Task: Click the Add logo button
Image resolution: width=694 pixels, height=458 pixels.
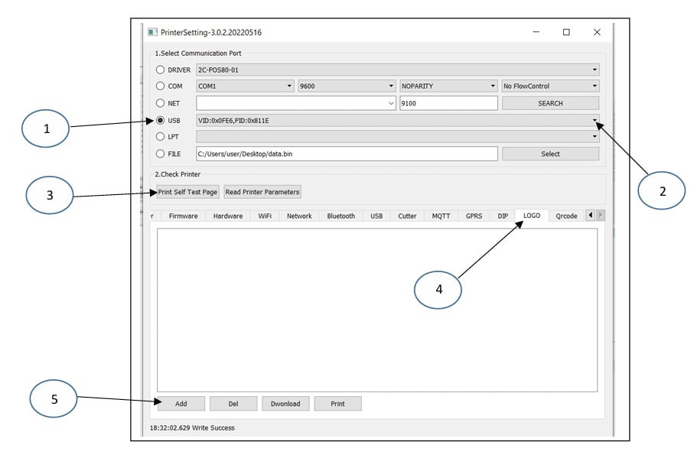Action: [181, 404]
